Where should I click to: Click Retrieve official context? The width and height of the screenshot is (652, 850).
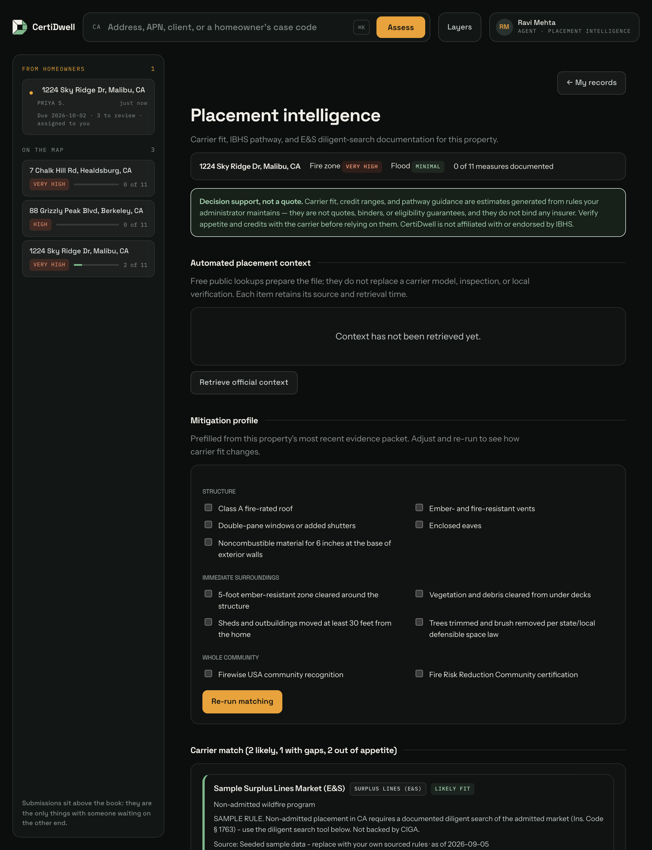(x=244, y=382)
